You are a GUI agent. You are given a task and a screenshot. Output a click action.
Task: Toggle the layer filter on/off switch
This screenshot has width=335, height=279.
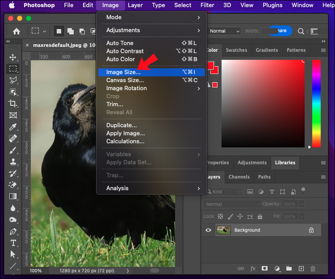pos(303,191)
